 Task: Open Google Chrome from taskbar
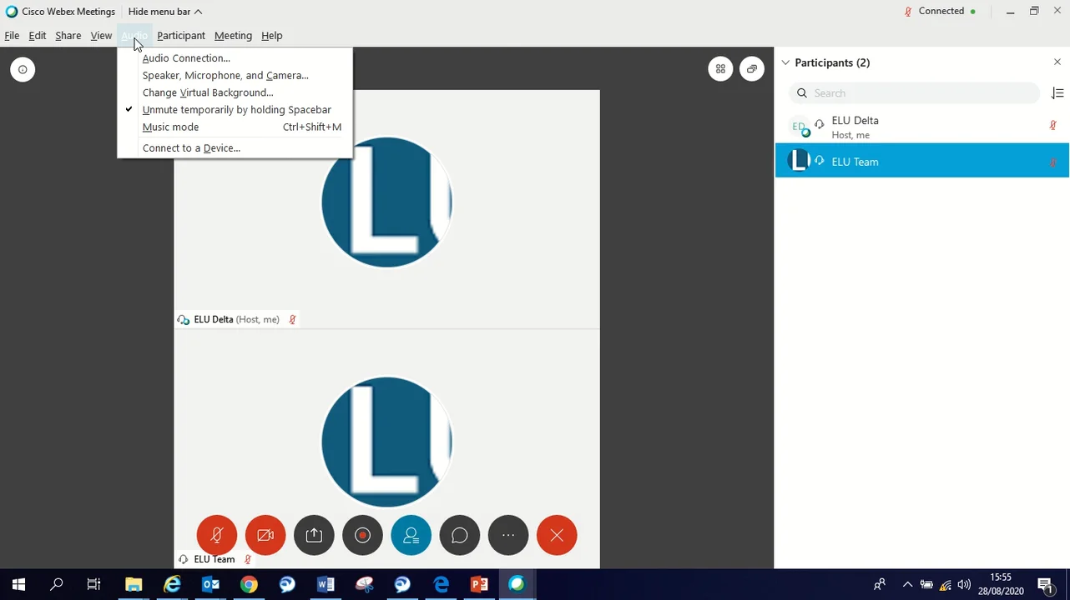point(249,584)
